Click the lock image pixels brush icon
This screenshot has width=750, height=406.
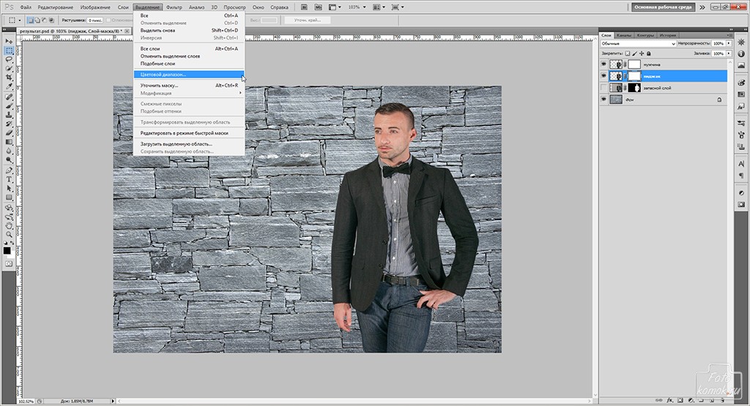pos(635,53)
